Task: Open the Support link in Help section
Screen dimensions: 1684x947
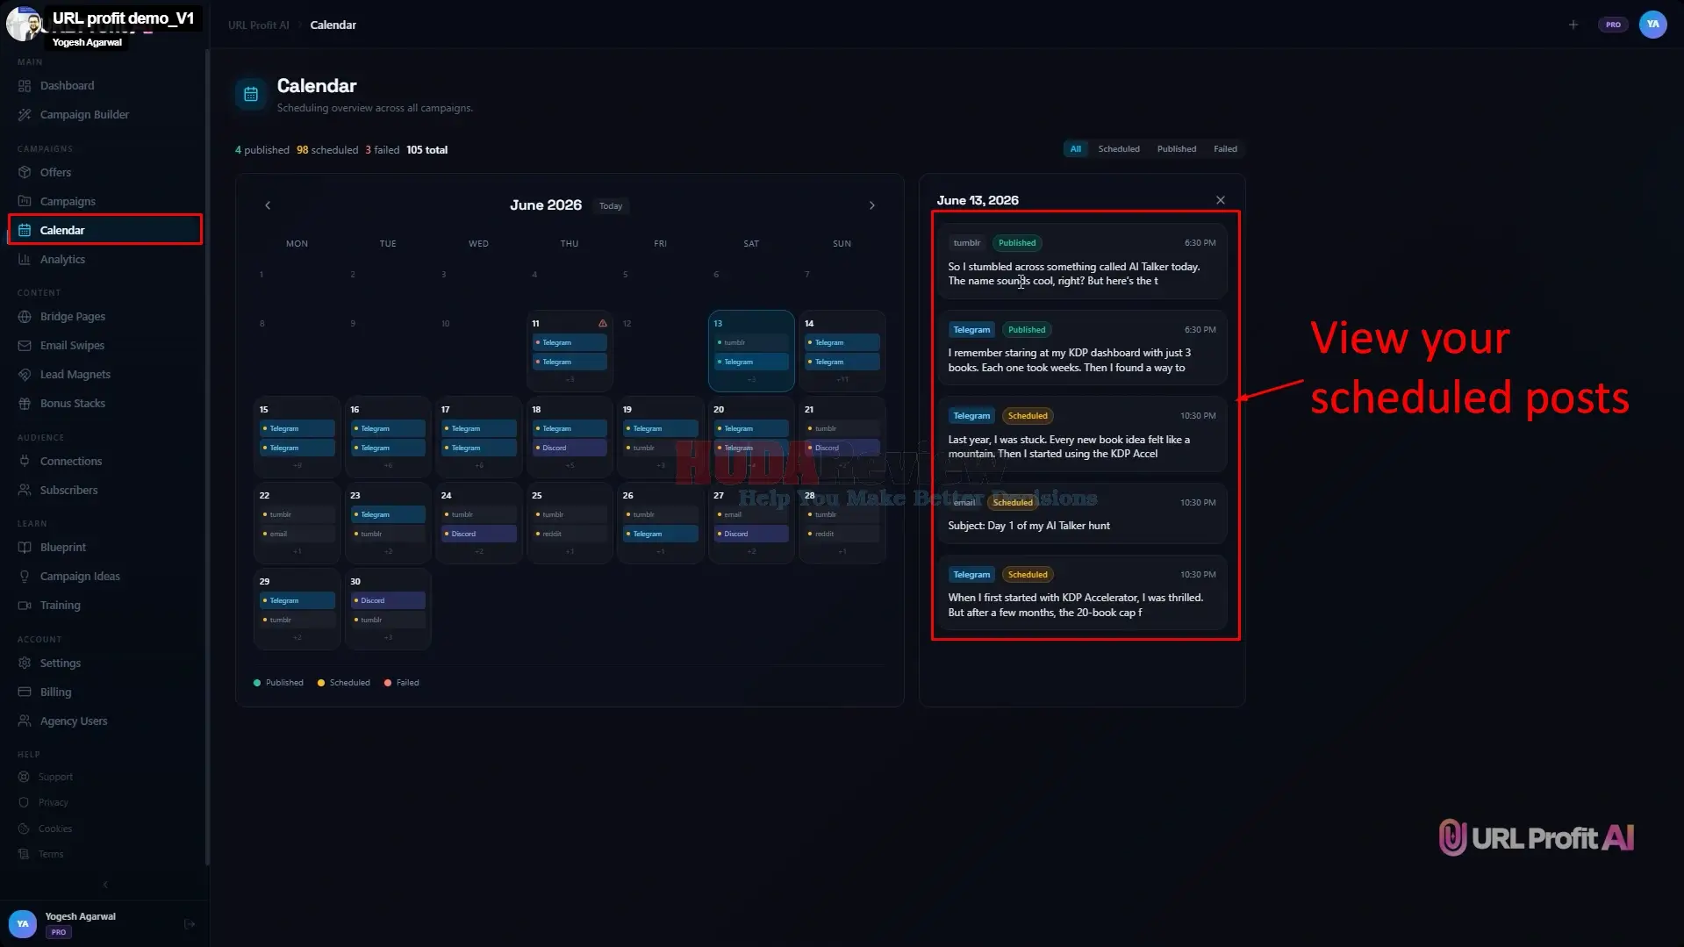Action: click(x=55, y=777)
